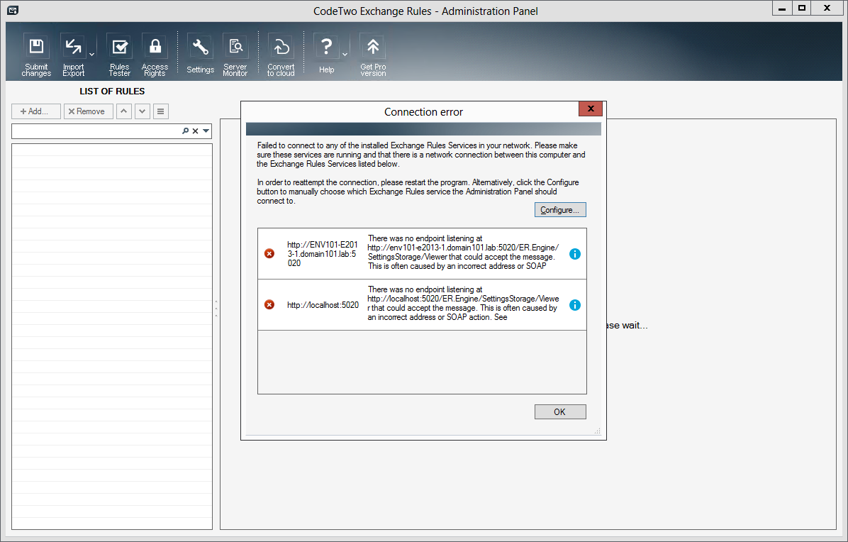Click the search magnifier icon
The height and width of the screenshot is (542, 848).
186,131
